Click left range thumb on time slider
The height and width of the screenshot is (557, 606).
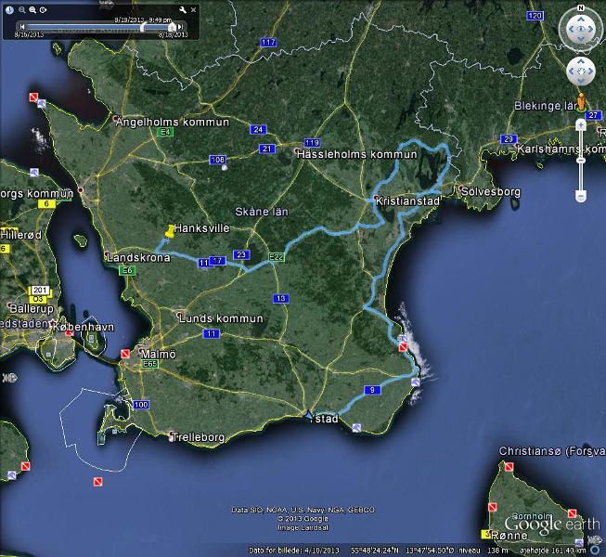click(143, 27)
